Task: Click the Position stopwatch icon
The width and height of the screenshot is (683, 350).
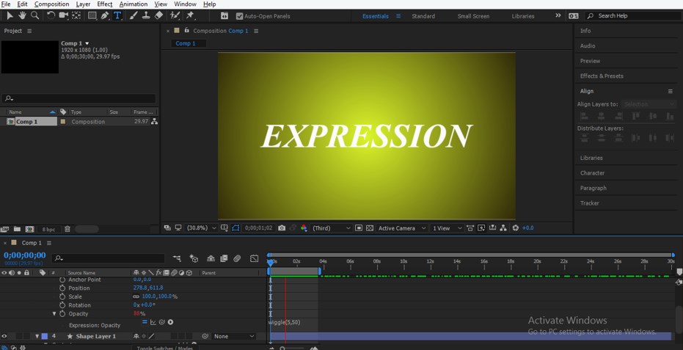Action: [x=62, y=288]
